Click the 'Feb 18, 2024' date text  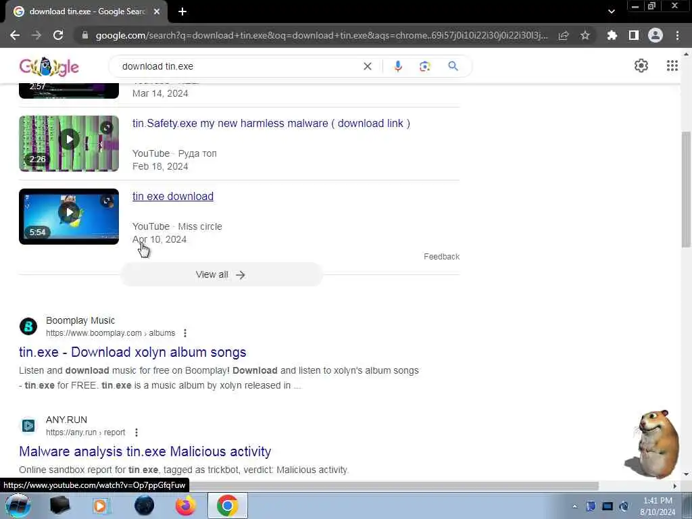click(160, 166)
